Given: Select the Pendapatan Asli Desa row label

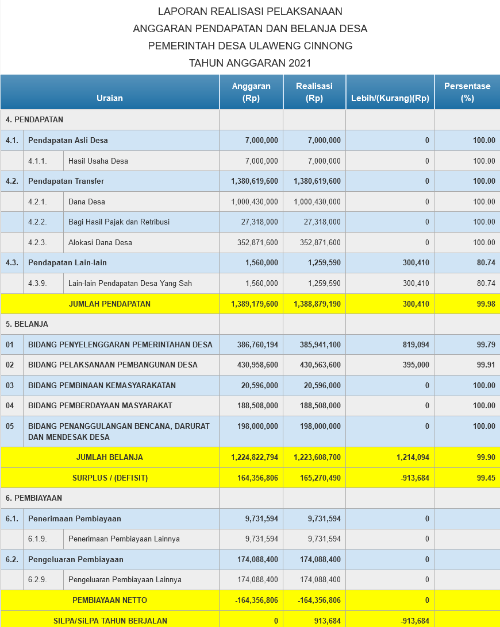Looking at the screenshot, I should pyautogui.click(x=68, y=140).
